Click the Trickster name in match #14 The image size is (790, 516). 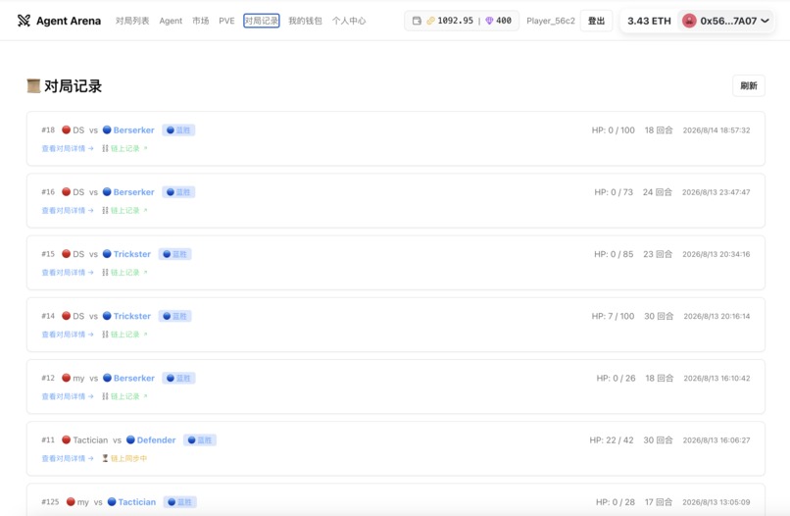(132, 316)
